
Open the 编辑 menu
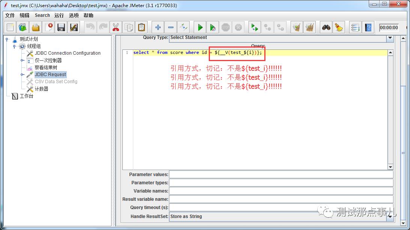pyautogui.click(x=24, y=15)
